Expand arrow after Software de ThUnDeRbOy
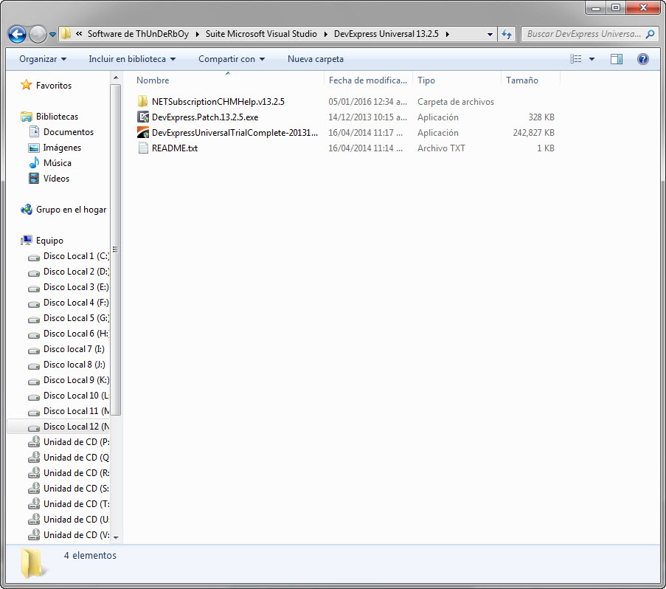Viewport: 666px width, 589px height. point(197,34)
